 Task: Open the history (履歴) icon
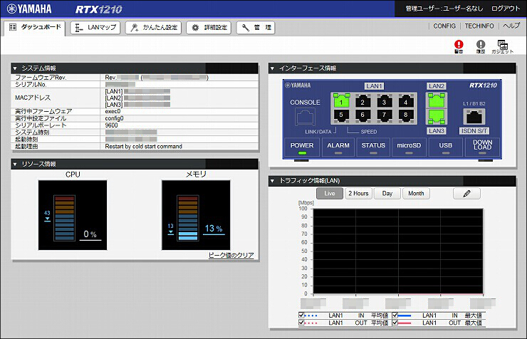click(481, 46)
